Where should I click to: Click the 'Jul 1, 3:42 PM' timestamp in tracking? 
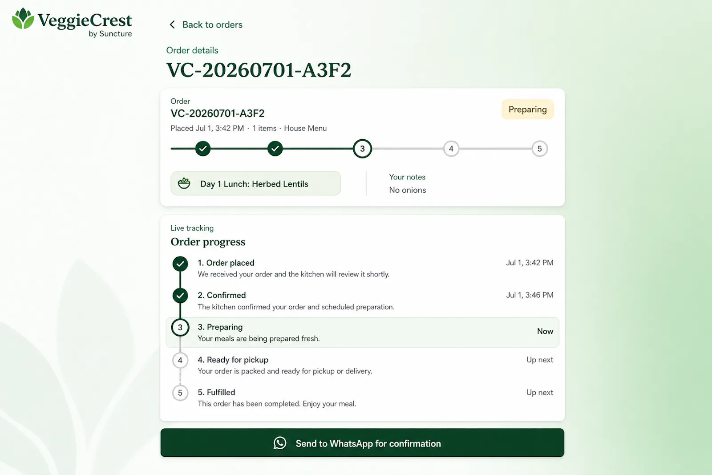[530, 263]
